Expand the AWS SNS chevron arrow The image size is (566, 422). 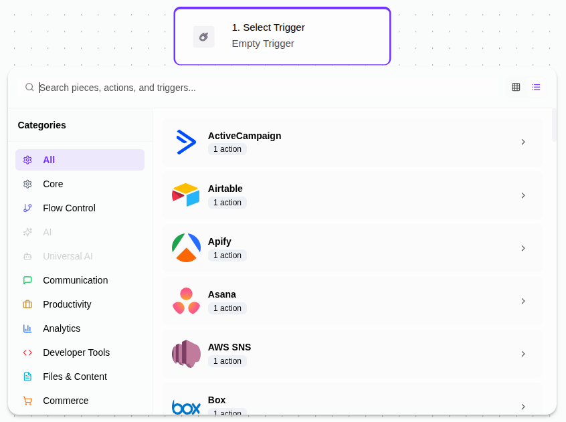click(x=523, y=354)
